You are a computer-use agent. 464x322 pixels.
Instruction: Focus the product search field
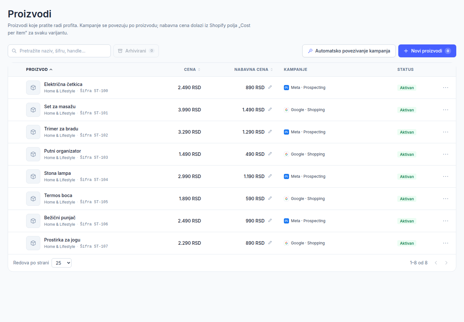click(x=59, y=51)
